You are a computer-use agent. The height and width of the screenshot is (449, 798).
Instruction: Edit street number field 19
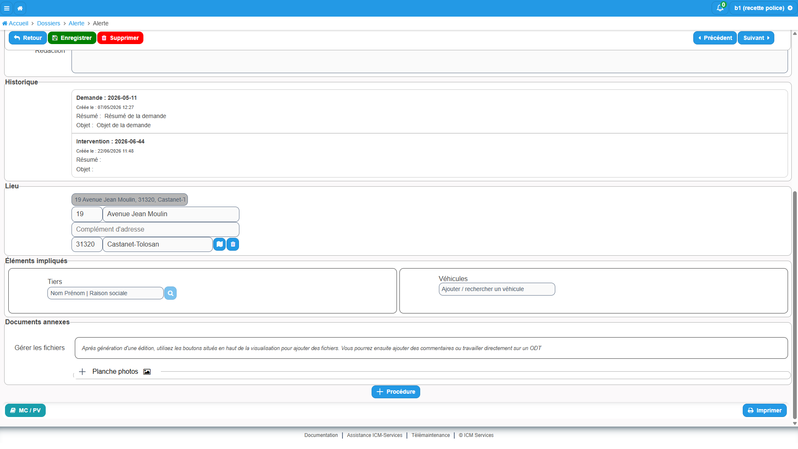[87, 214]
